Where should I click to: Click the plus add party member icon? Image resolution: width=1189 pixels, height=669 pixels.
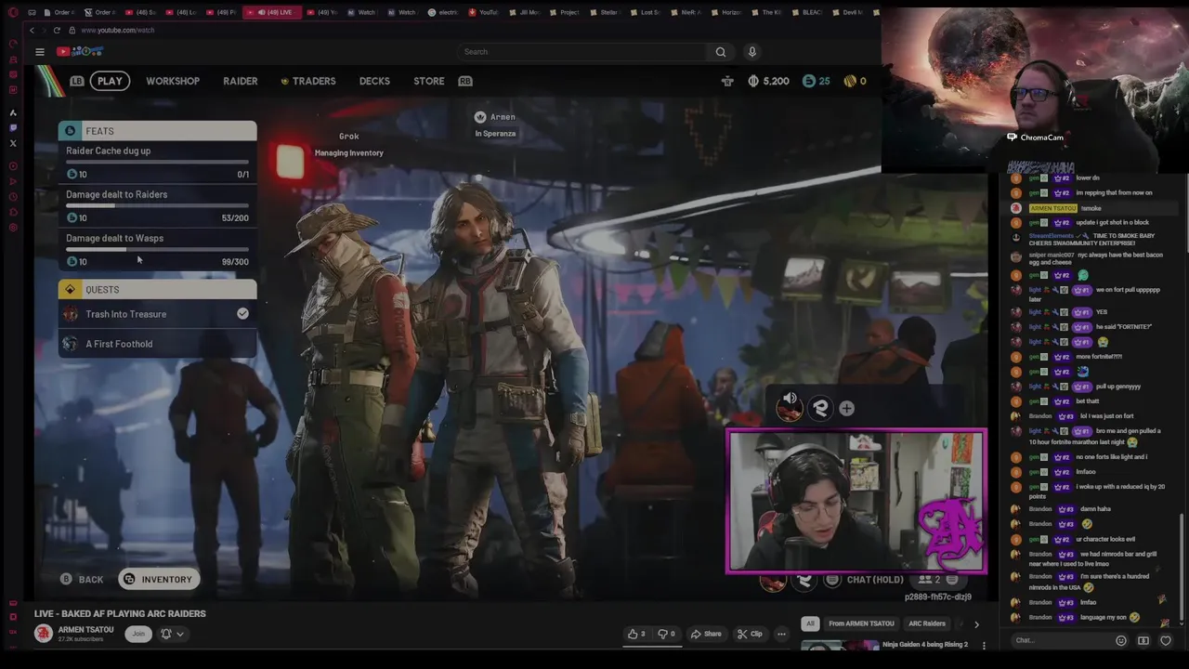(846, 408)
